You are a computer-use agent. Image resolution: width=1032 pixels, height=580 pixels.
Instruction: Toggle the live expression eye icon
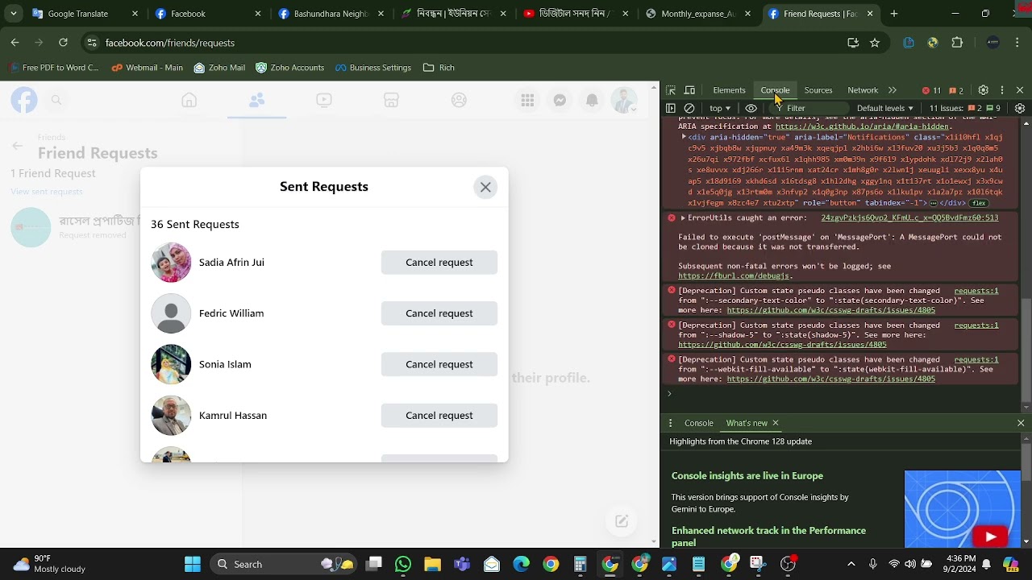click(x=751, y=108)
